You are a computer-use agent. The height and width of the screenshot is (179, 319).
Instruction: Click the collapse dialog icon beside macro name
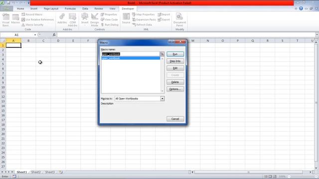pos(162,54)
